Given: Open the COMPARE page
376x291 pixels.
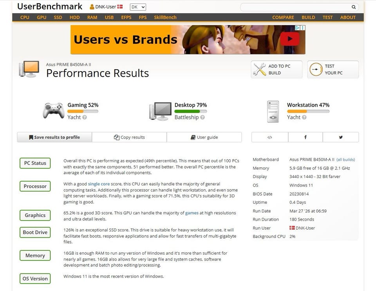Looking at the screenshot, I should point(283,17).
